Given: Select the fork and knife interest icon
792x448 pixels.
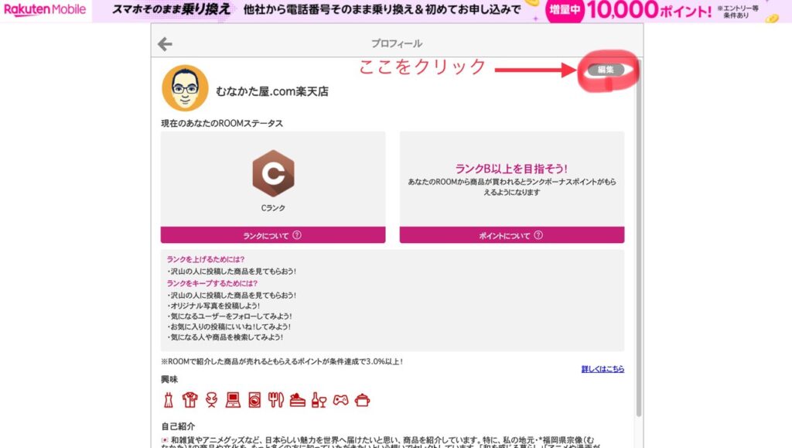Looking at the screenshot, I should click(276, 399).
